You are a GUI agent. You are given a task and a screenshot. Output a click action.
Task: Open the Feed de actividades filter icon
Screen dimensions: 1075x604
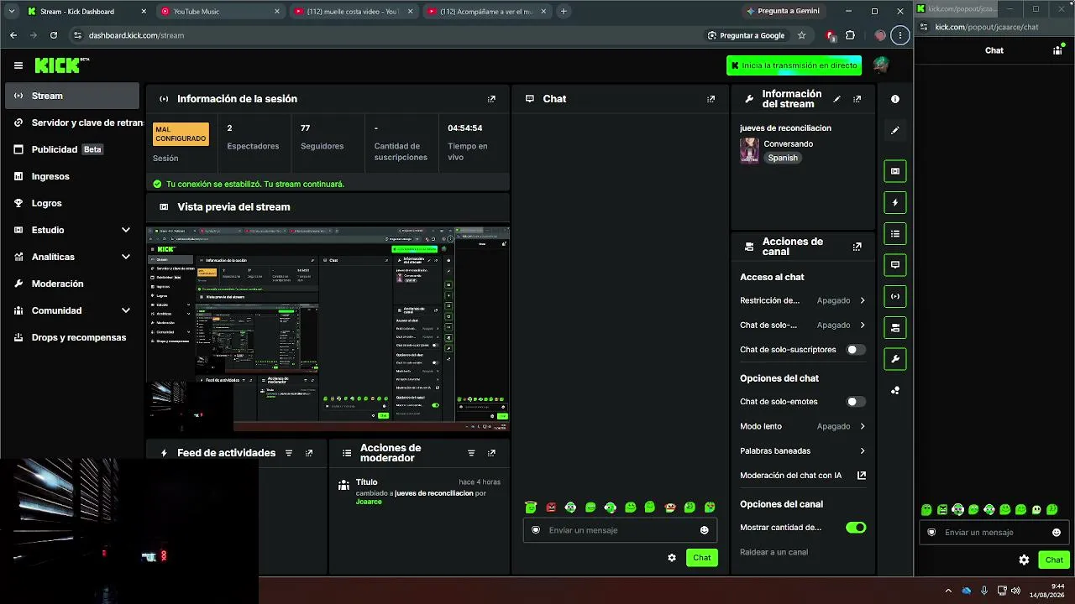tap(289, 453)
